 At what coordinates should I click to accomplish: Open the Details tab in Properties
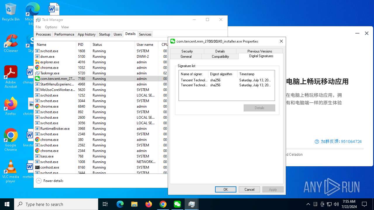click(x=220, y=51)
